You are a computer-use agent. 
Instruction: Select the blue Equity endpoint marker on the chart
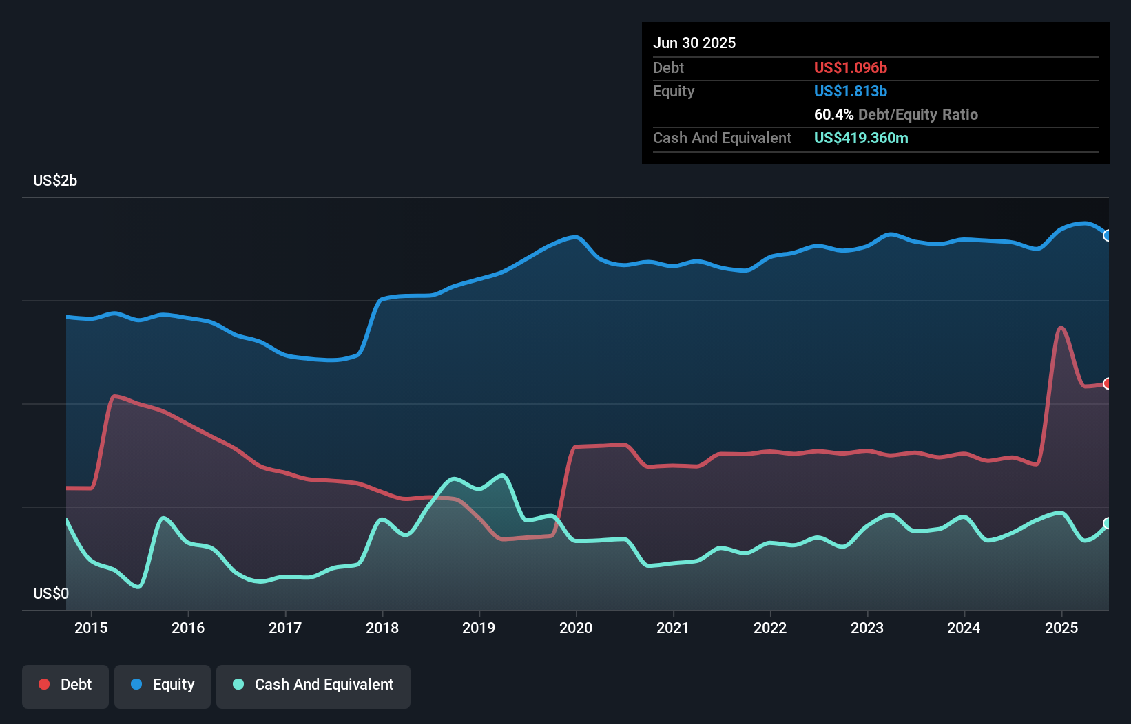tap(1108, 235)
